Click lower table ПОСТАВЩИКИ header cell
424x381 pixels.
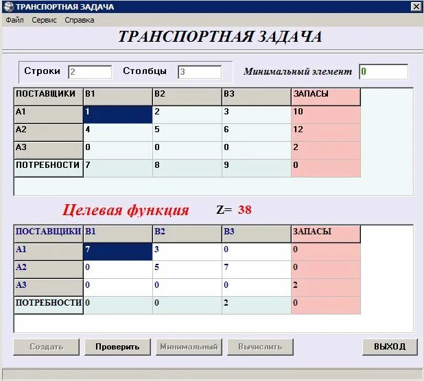pos(49,234)
